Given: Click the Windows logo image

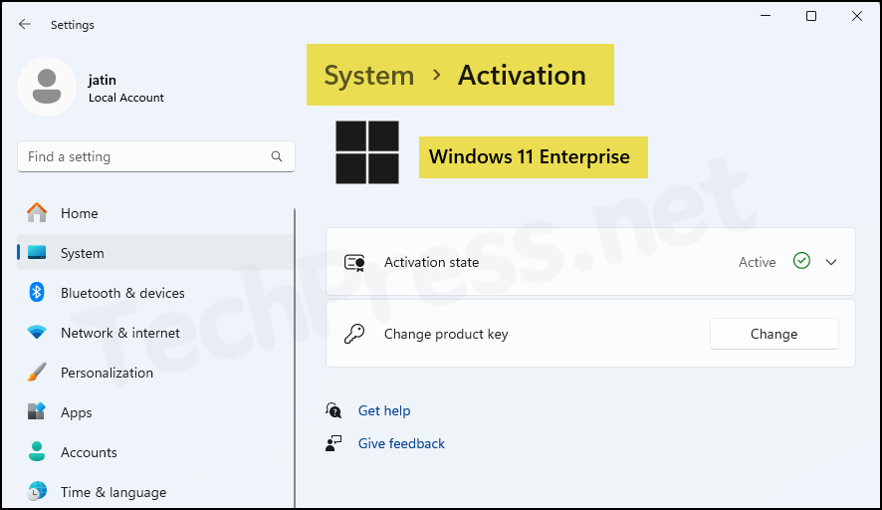Looking at the screenshot, I should pos(367,152).
